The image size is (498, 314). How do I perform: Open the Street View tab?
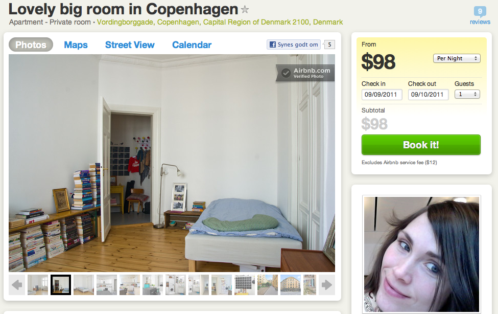pyautogui.click(x=130, y=45)
